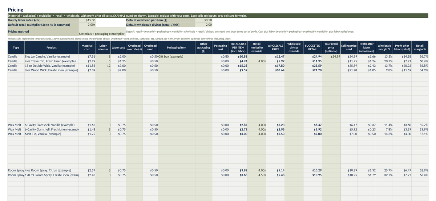This screenshot has width=436, height=201.
Task: Select product '8 oz Jar Candle, Vanilla (example)'
Action: point(51,57)
